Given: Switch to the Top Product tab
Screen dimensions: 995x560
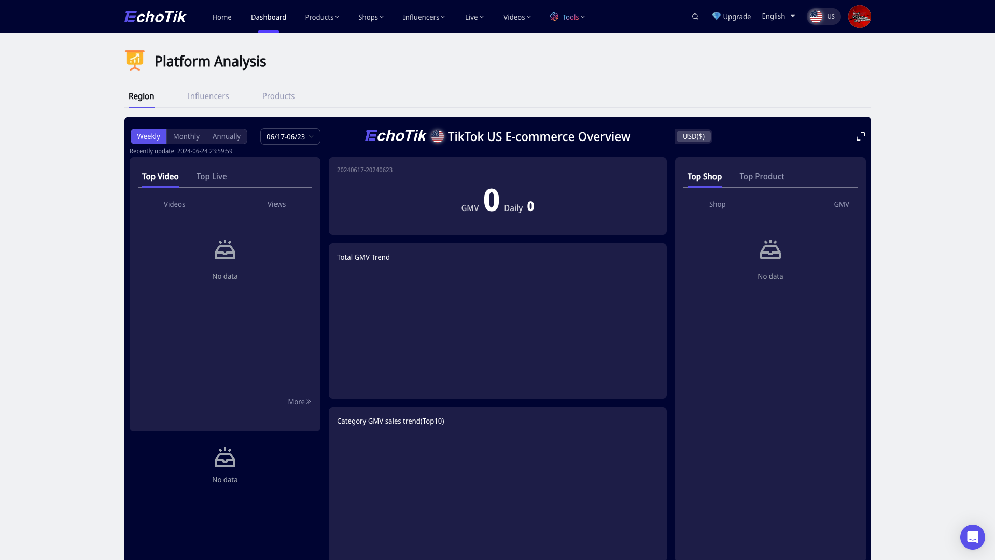Looking at the screenshot, I should pyautogui.click(x=762, y=176).
